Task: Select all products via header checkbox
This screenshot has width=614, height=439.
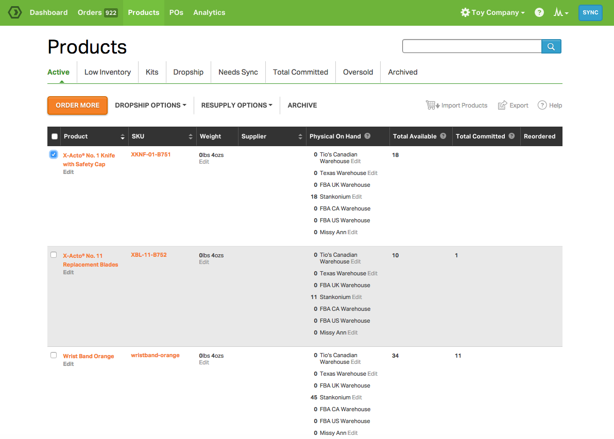Action: (54, 136)
